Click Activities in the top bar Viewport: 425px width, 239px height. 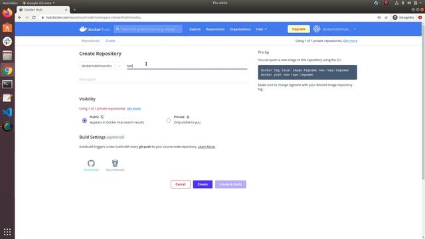point(10,3)
